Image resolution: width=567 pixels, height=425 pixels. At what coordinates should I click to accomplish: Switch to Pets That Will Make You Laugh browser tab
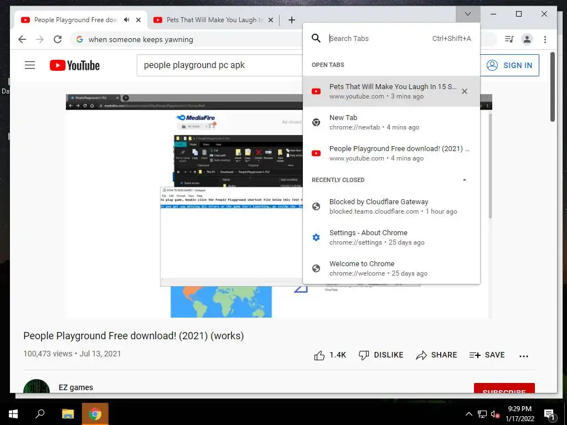click(x=213, y=20)
